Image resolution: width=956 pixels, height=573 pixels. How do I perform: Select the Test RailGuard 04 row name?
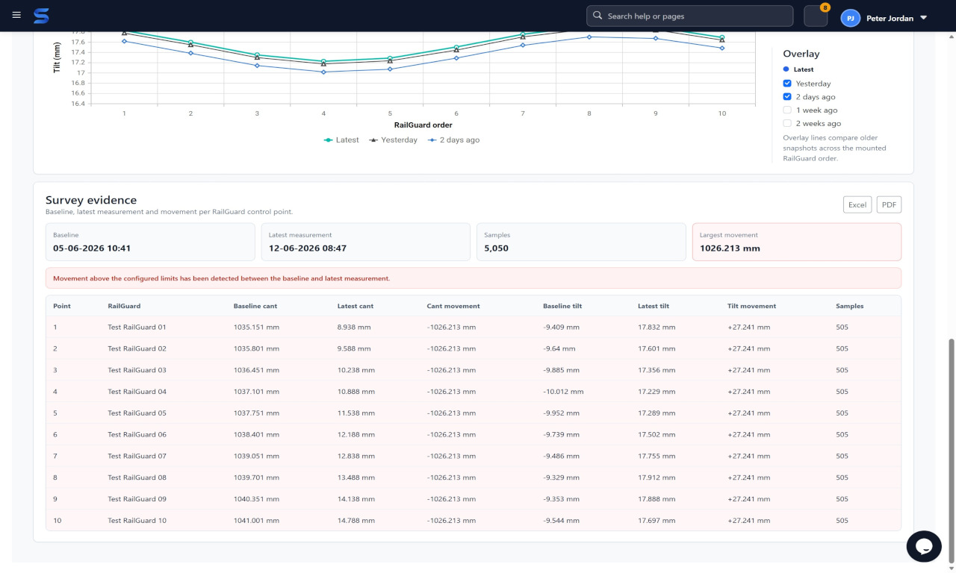click(x=137, y=392)
